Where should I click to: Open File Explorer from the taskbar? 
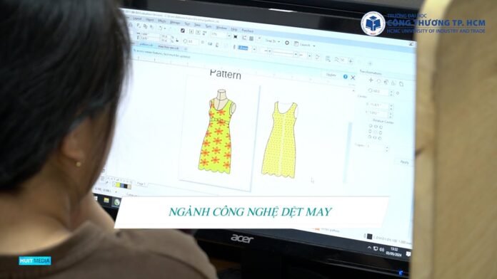(x=106, y=200)
